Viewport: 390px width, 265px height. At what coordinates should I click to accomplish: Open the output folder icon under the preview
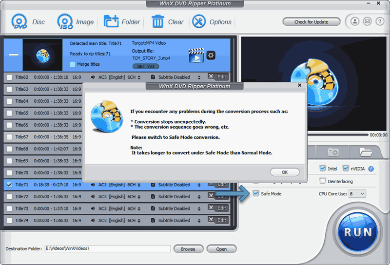point(365,151)
